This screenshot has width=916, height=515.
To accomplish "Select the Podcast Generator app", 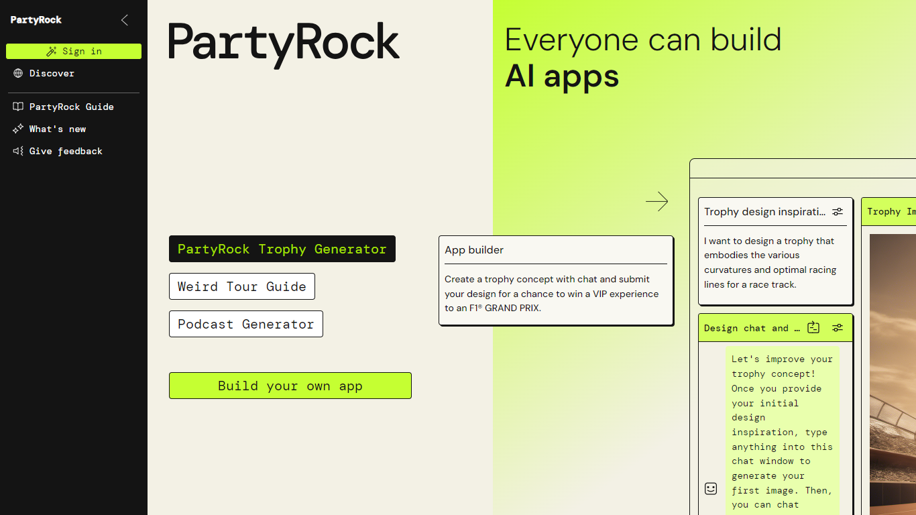I will point(246,324).
